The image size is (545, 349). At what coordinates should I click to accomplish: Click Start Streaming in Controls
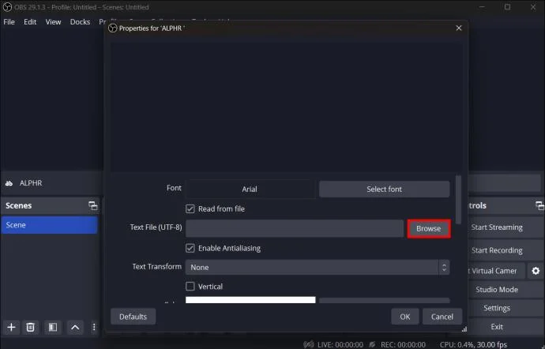(497, 227)
